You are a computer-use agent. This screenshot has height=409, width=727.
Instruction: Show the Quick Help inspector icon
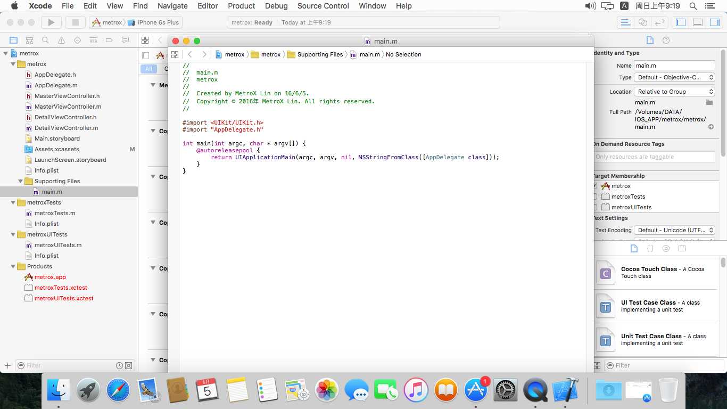[666, 40]
